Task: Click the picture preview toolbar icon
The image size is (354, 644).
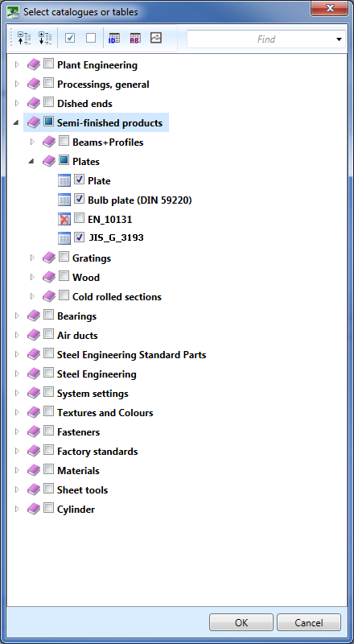Action: (155, 38)
